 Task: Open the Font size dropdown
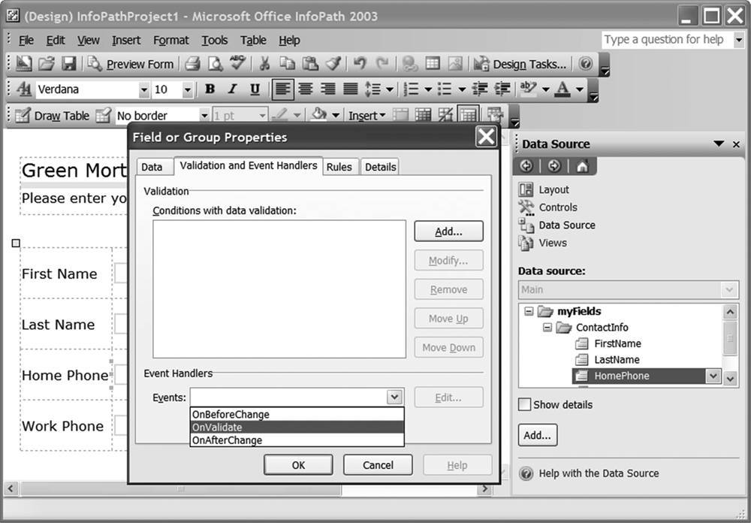(x=188, y=89)
